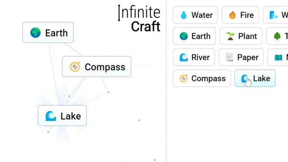
Task: Select the Lake element in the sidebar
Action: [255, 78]
